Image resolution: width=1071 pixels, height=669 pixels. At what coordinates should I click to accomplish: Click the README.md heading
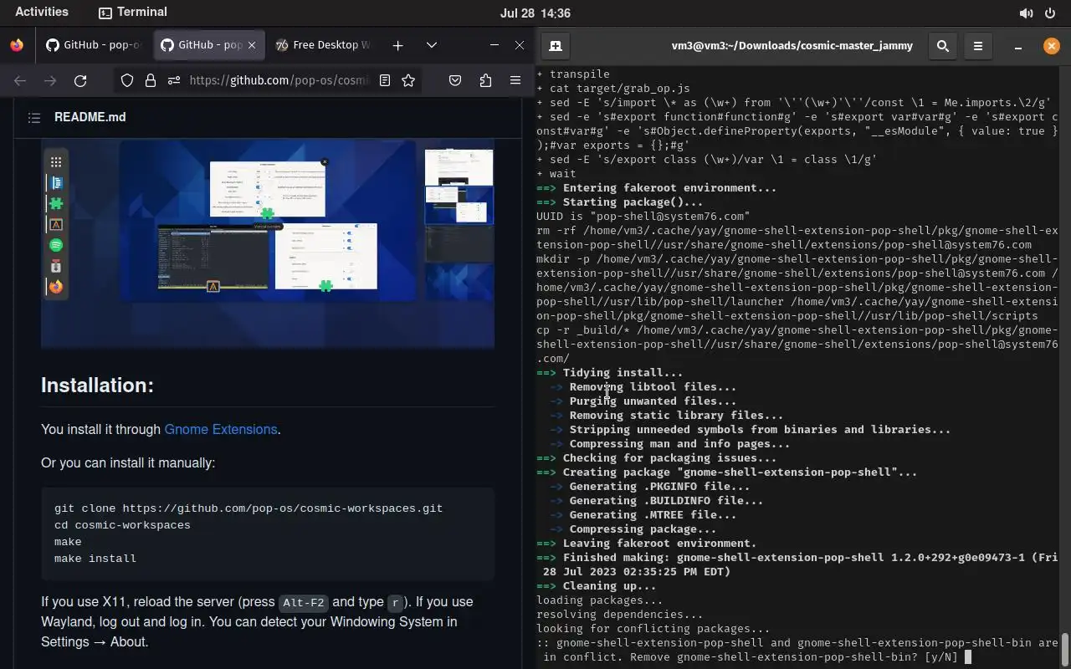point(90,117)
